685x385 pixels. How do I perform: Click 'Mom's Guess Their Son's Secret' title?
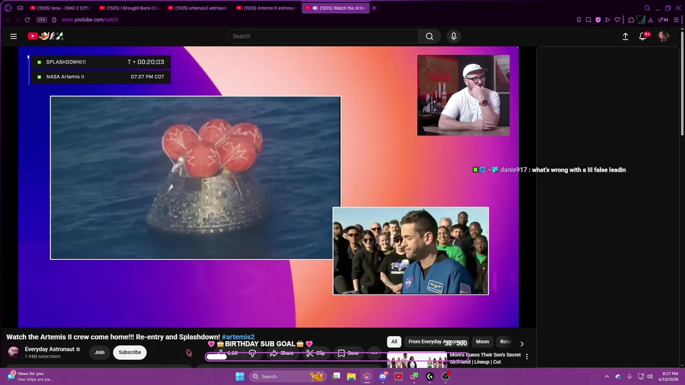pyautogui.click(x=485, y=358)
